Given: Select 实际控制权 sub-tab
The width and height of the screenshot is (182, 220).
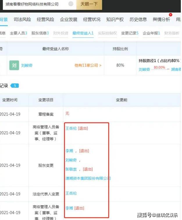Looking at the screenshot, I should point(107,33).
